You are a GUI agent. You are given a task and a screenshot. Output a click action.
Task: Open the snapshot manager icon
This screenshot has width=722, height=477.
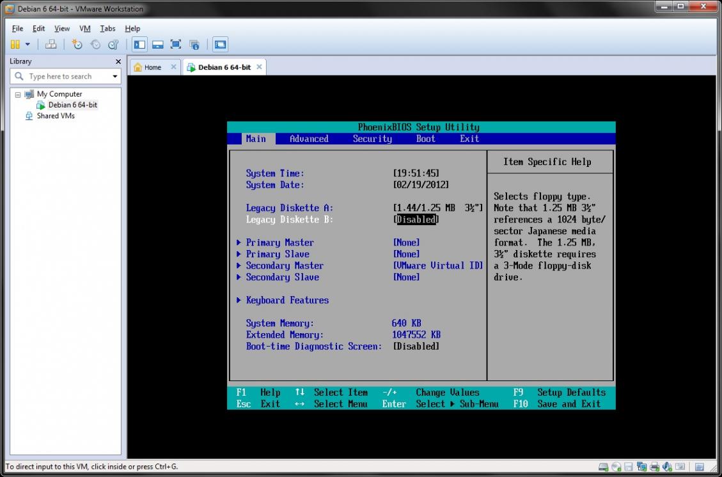(113, 44)
